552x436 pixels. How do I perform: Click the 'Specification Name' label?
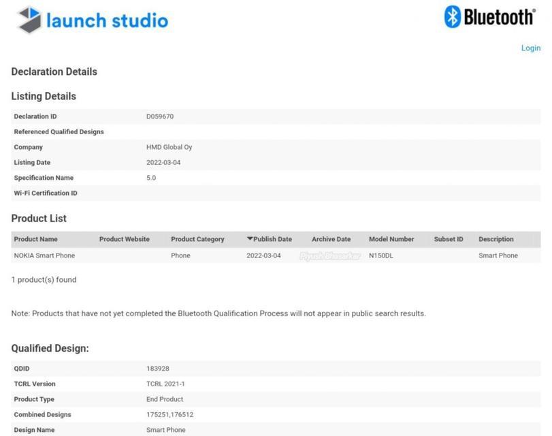click(44, 178)
